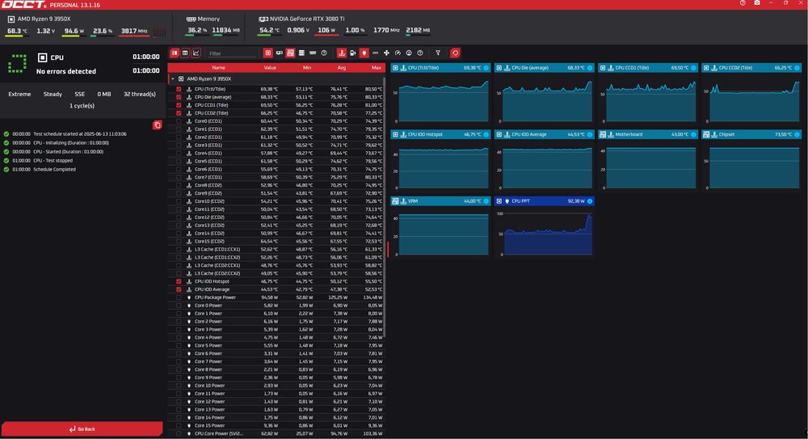Click the sensor table vertical scrollbar

384,206
